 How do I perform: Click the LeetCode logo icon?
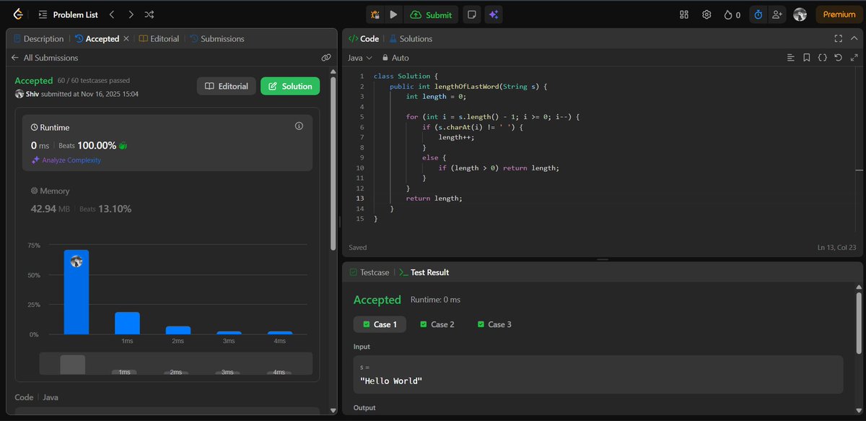(17, 14)
